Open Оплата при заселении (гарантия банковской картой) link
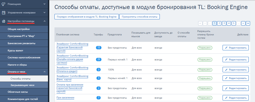 70,88
